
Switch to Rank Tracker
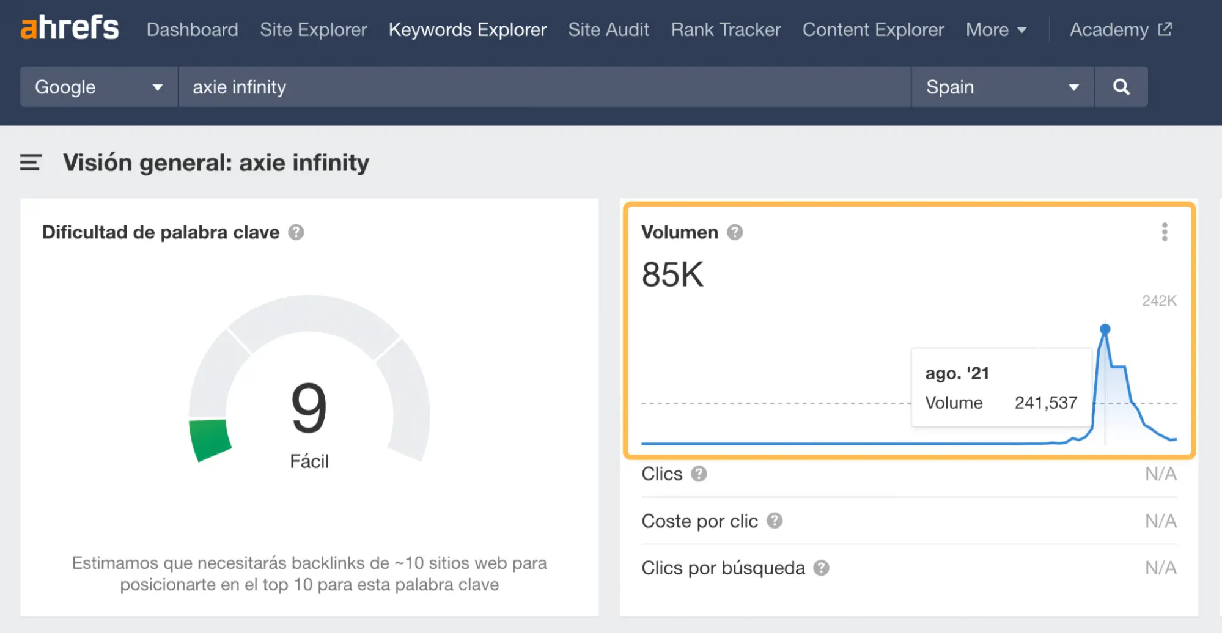tap(726, 29)
